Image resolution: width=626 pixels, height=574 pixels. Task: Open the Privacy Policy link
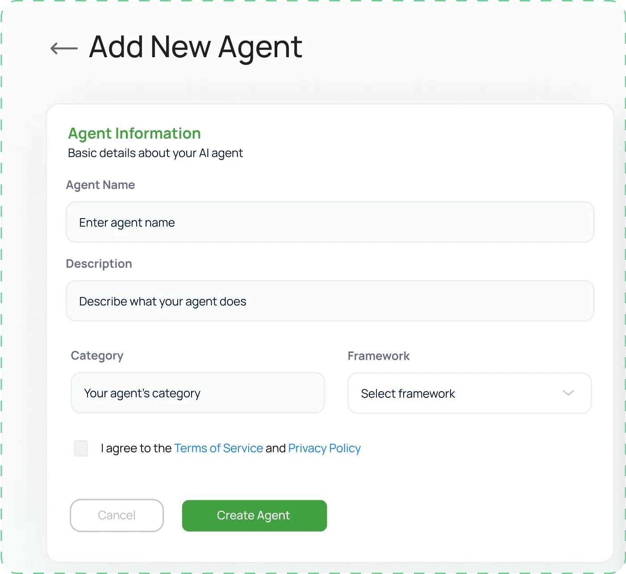click(x=324, y=448)
